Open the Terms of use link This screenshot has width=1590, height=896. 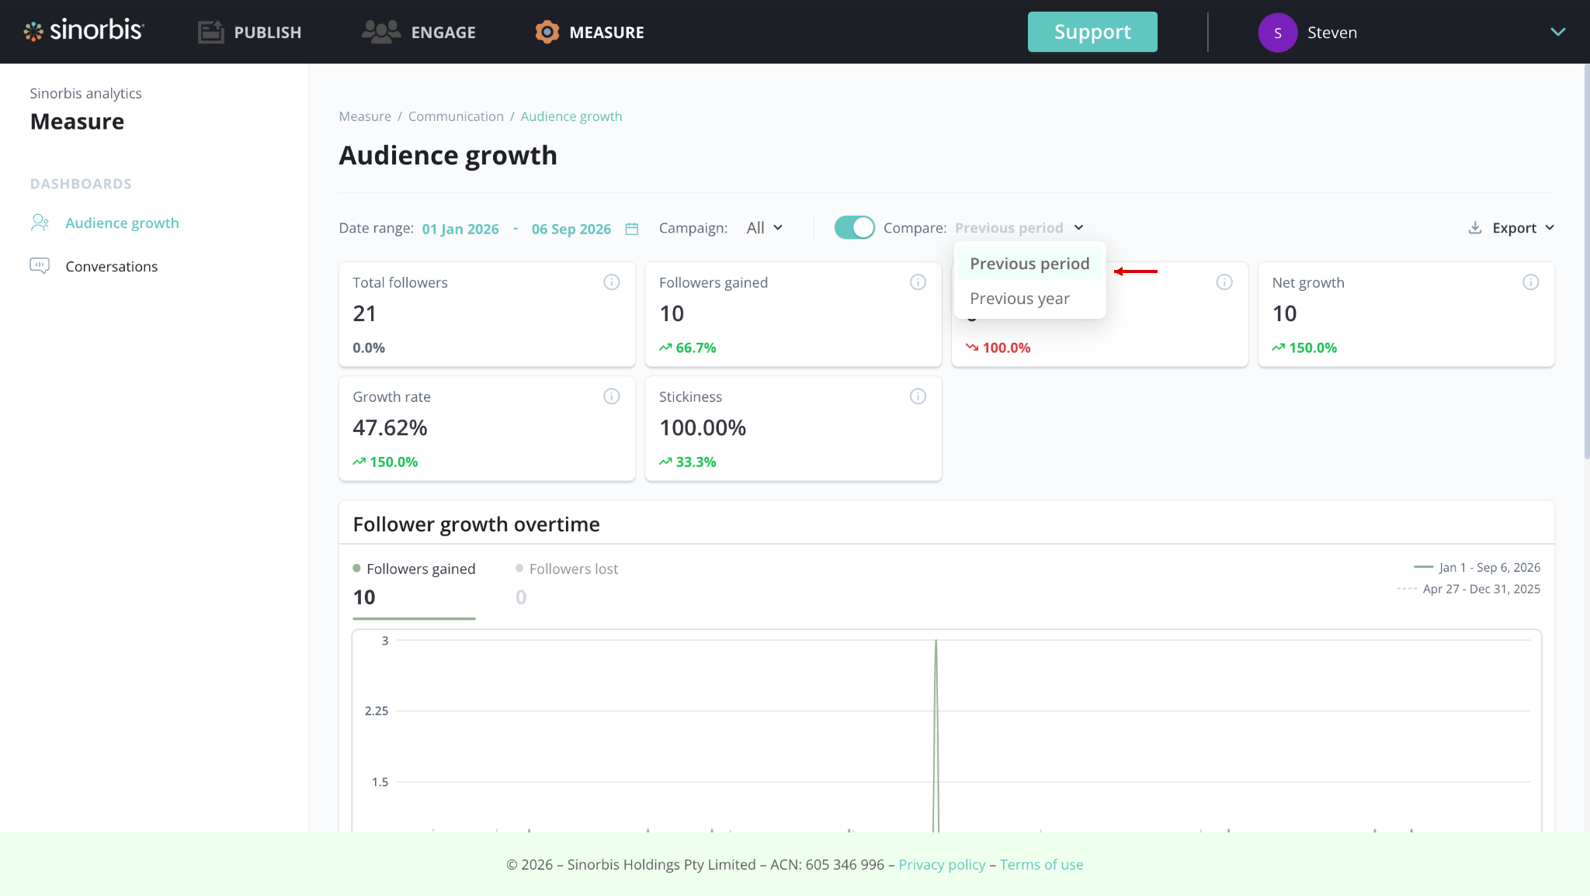click(x=1041, y=865)
